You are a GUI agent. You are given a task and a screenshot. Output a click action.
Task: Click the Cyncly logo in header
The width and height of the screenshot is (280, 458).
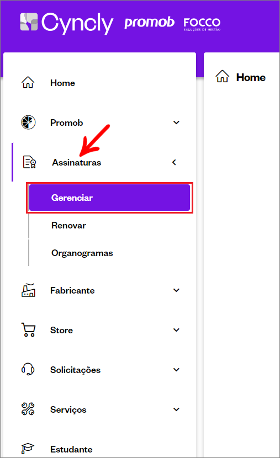click(x=67, y=23)
